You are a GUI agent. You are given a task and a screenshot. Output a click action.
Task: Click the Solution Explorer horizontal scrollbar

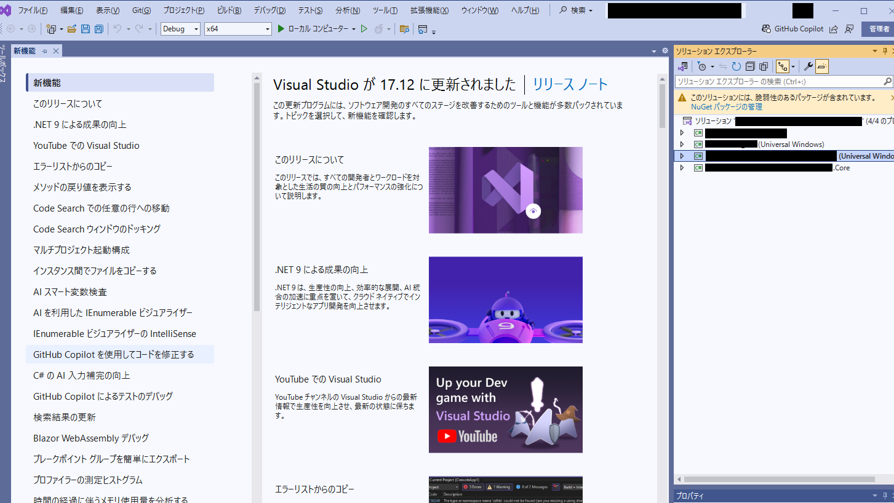coord(779,480)
